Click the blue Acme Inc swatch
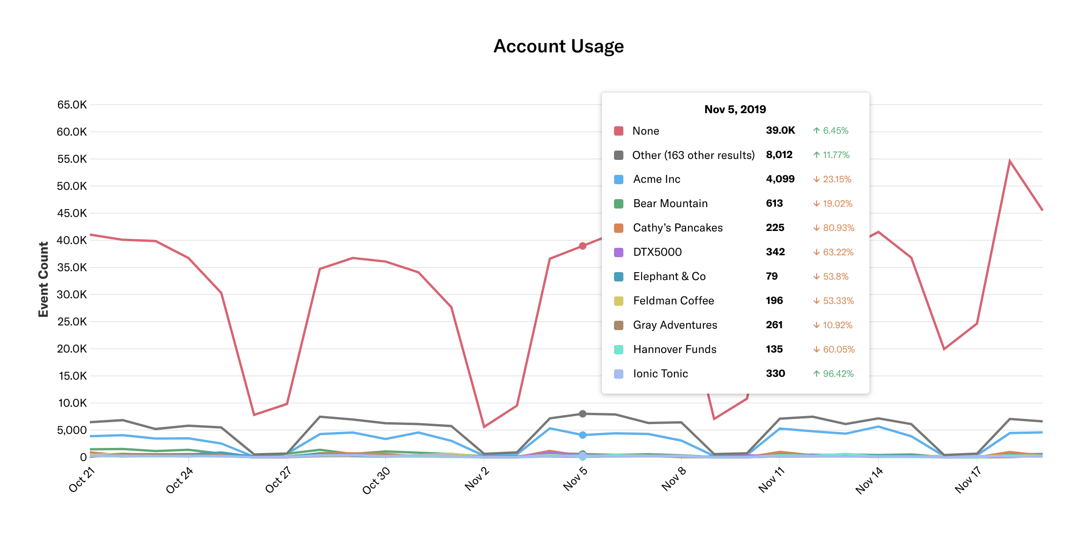The width and height of the screenshot is (1082, 533). pyautogui.click(x=618, y=180)
